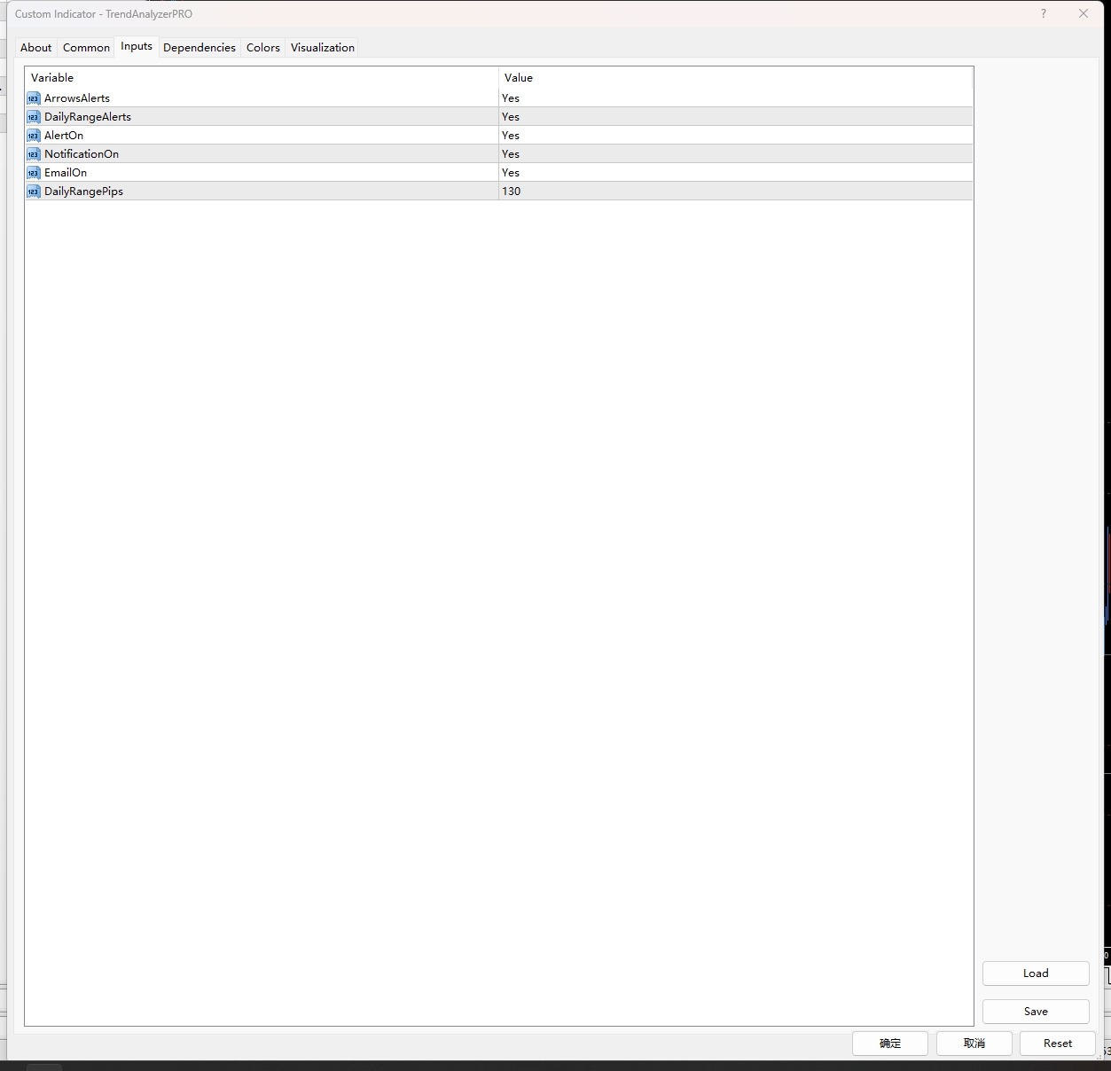Go to the Visualization tab
Screen dimensions: 1111x1071
(x=323, y=48)
